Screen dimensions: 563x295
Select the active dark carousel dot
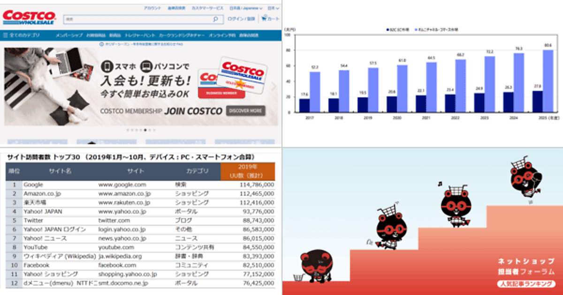click(x=145, y=130)
